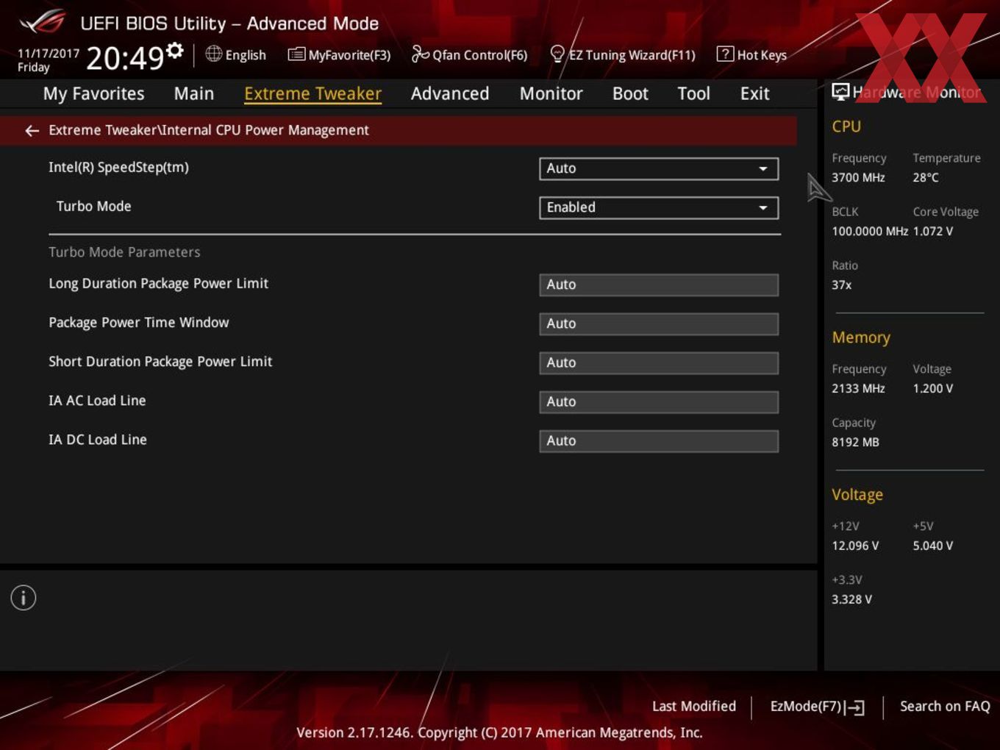Image resolution: width=1000 pixels, height=750 pixels.
Task: Click memory capacity 8192 MB value
Action: coord(855,442)
